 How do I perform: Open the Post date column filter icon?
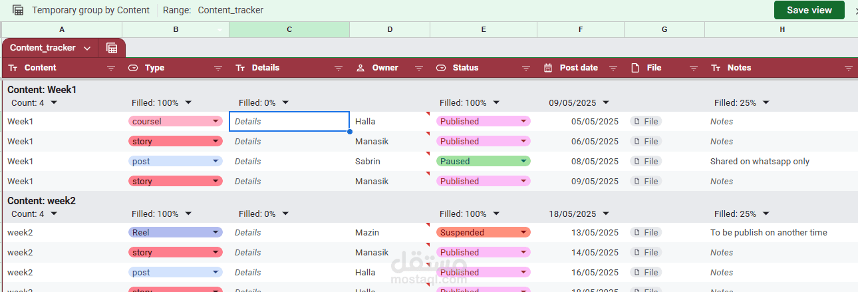click(x=613, y=68)
